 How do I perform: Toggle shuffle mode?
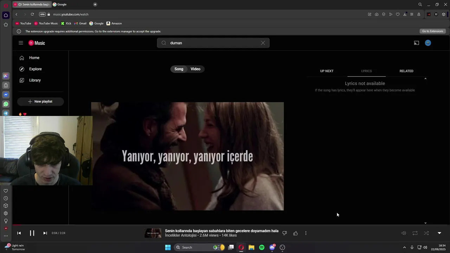coord(426,233)
